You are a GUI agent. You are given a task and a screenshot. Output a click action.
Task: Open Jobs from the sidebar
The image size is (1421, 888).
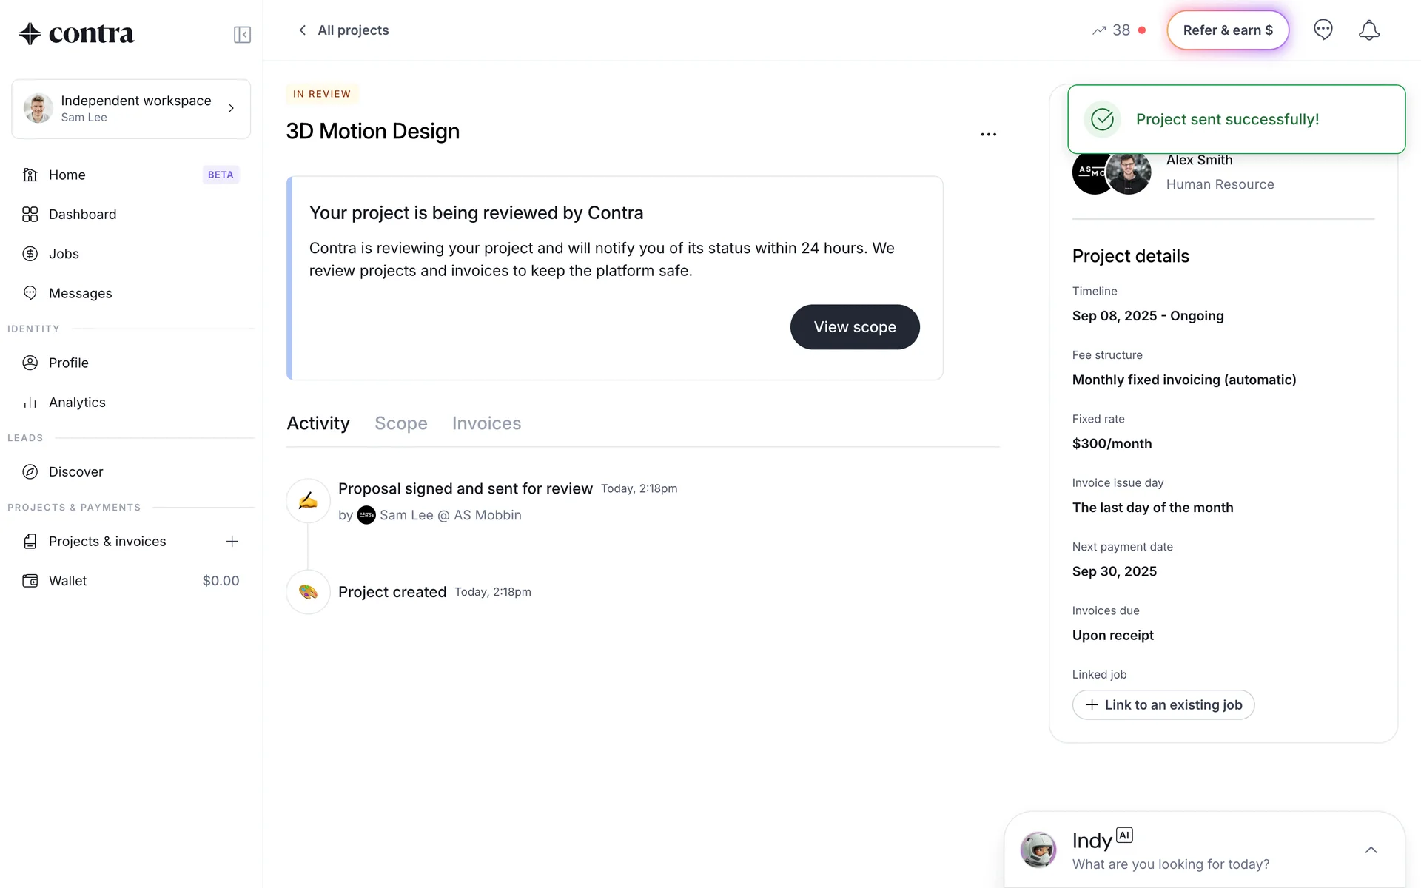pyautogui.click(x=64, y=254)
